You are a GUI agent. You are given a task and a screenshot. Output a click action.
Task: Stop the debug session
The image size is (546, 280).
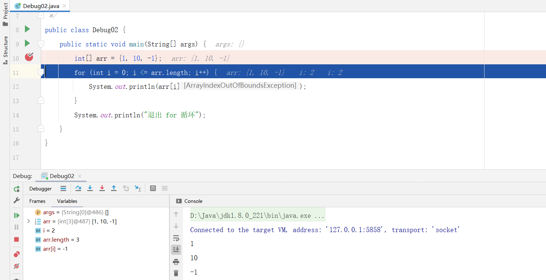[x=16, y=239]
